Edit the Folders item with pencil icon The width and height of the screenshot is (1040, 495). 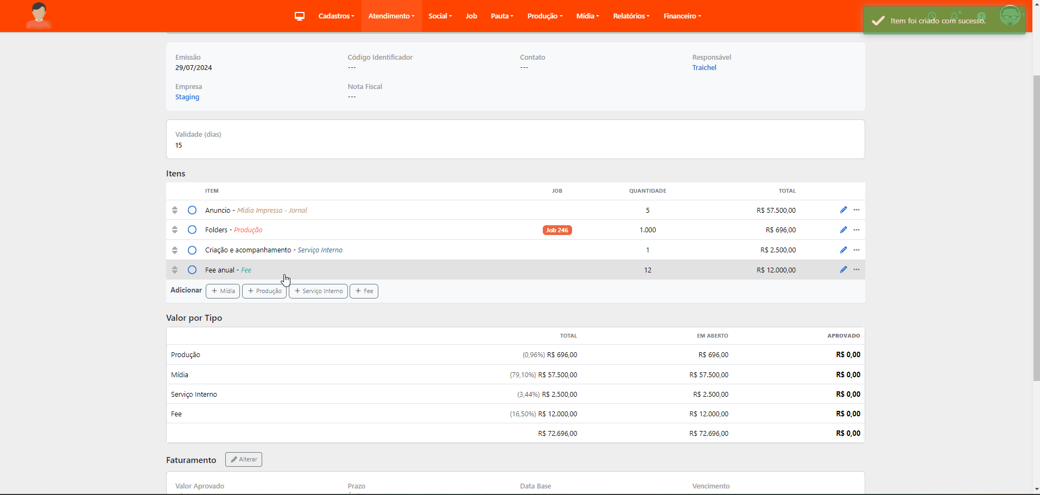[843, 230]
